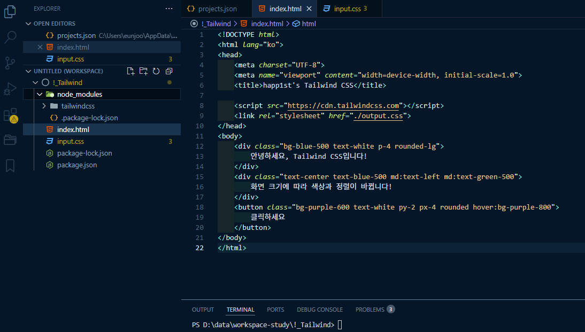The width and height of the screenshot is (585, 332).
Task: Switch to the projects.json tab
Action: tap(217, 9)
